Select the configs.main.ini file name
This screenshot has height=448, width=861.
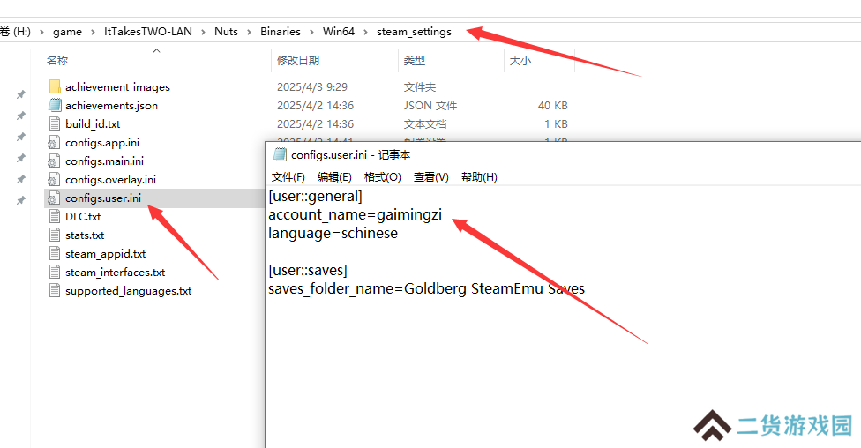tap(104, 161)
